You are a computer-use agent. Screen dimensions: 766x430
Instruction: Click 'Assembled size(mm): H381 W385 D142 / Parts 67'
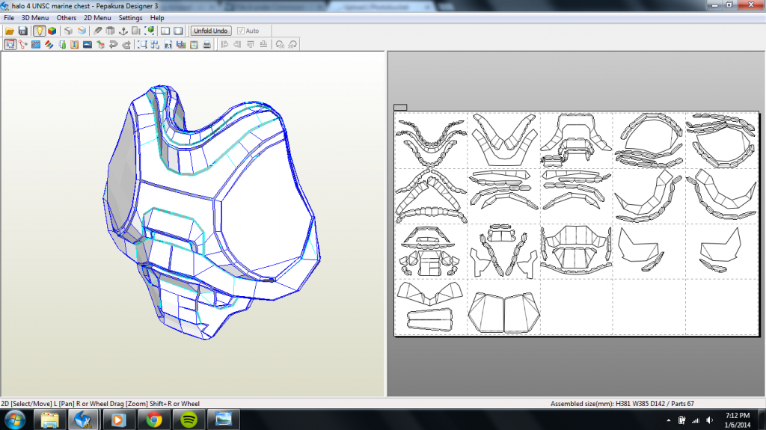pos(622,404)
